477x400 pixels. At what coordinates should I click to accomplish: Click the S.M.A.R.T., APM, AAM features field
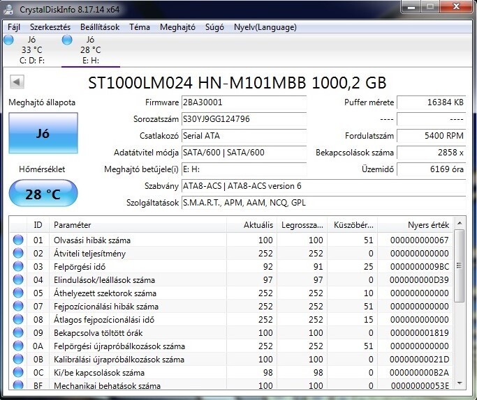(323, 202)
